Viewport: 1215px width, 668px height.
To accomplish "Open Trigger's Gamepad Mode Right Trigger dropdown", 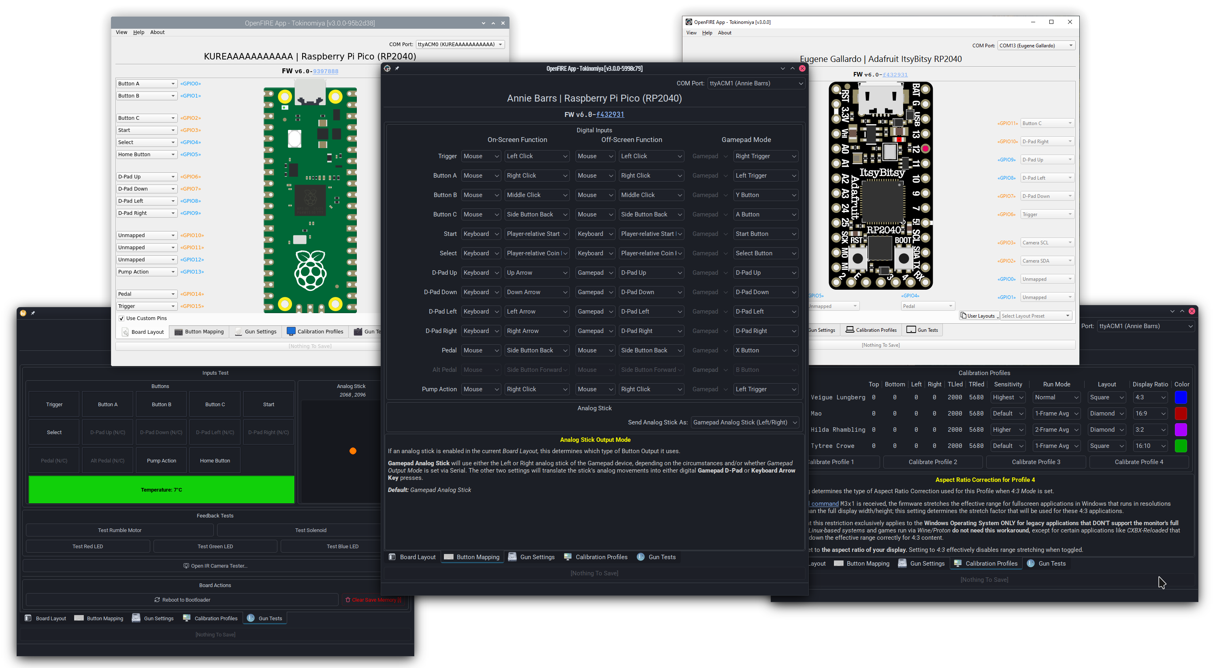I will 765,156.
